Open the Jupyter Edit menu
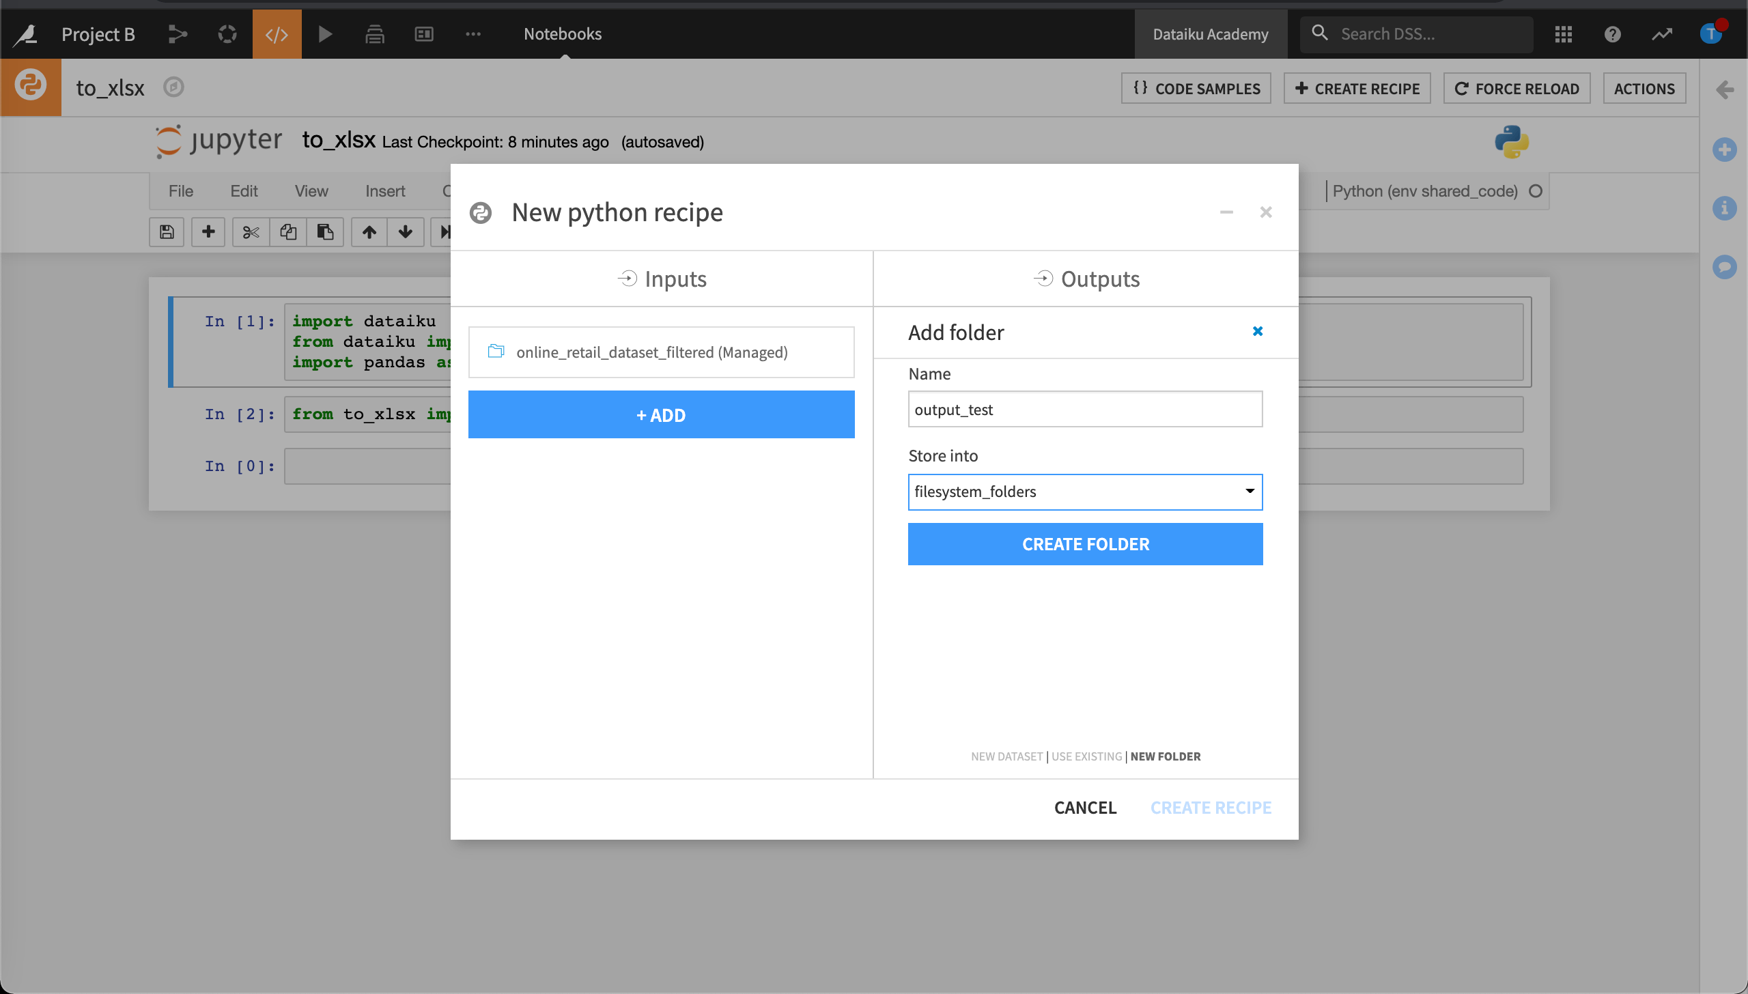The height and width of the screenshot is (994, 1748). pos(244,191)
